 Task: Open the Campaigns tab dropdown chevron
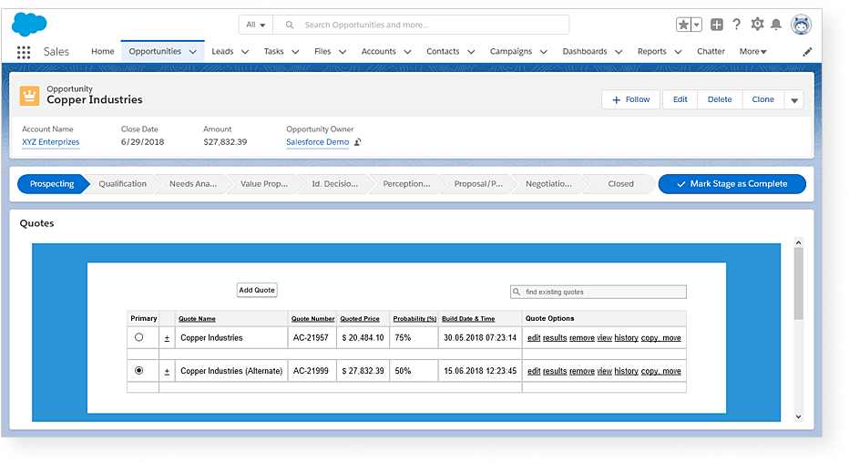(x=544, y=52)
